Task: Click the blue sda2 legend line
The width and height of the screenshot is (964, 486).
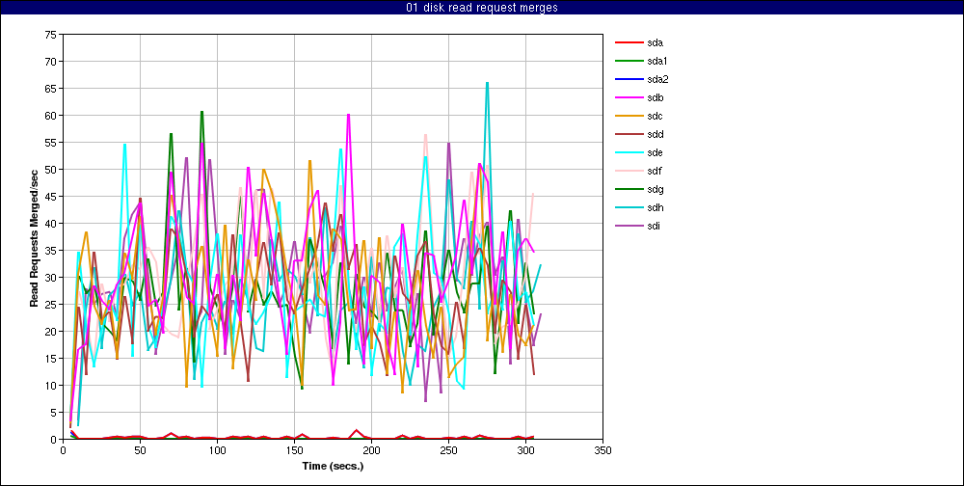Action: click(629, 79)
